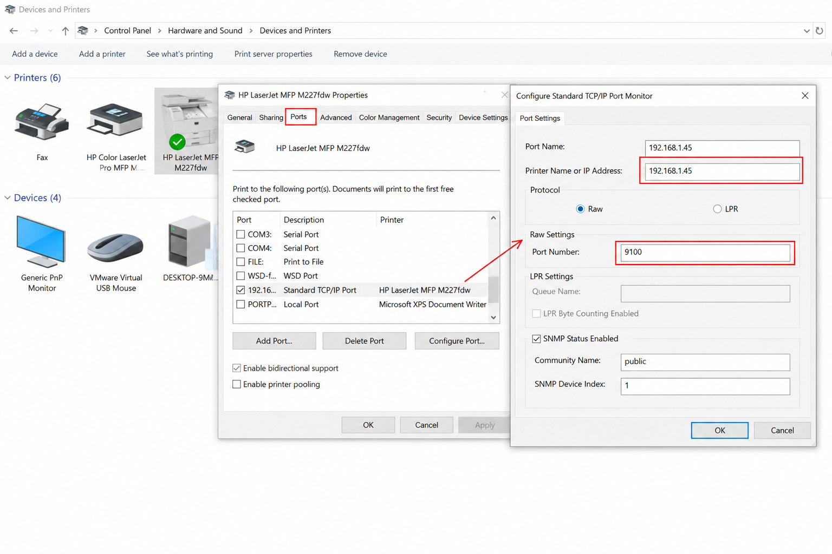
Task: Click the Port Number field
Action: (705, 252)
